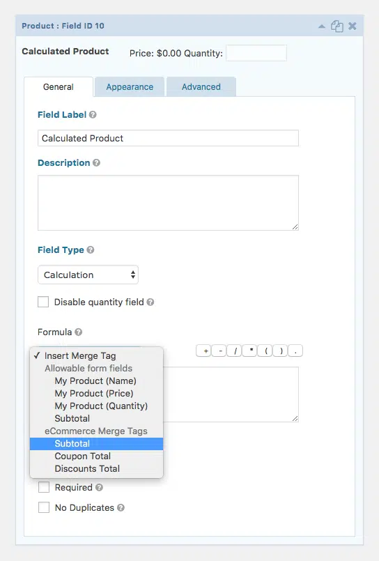Click the Field Type help icon
The width and height of the screenshot is (379, 561).
point(91,249)
